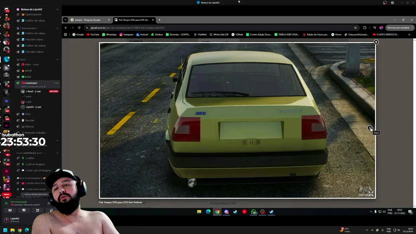Screen dimensions: 416x234
Task: Click the address bar URL
Action: (127, 28)
